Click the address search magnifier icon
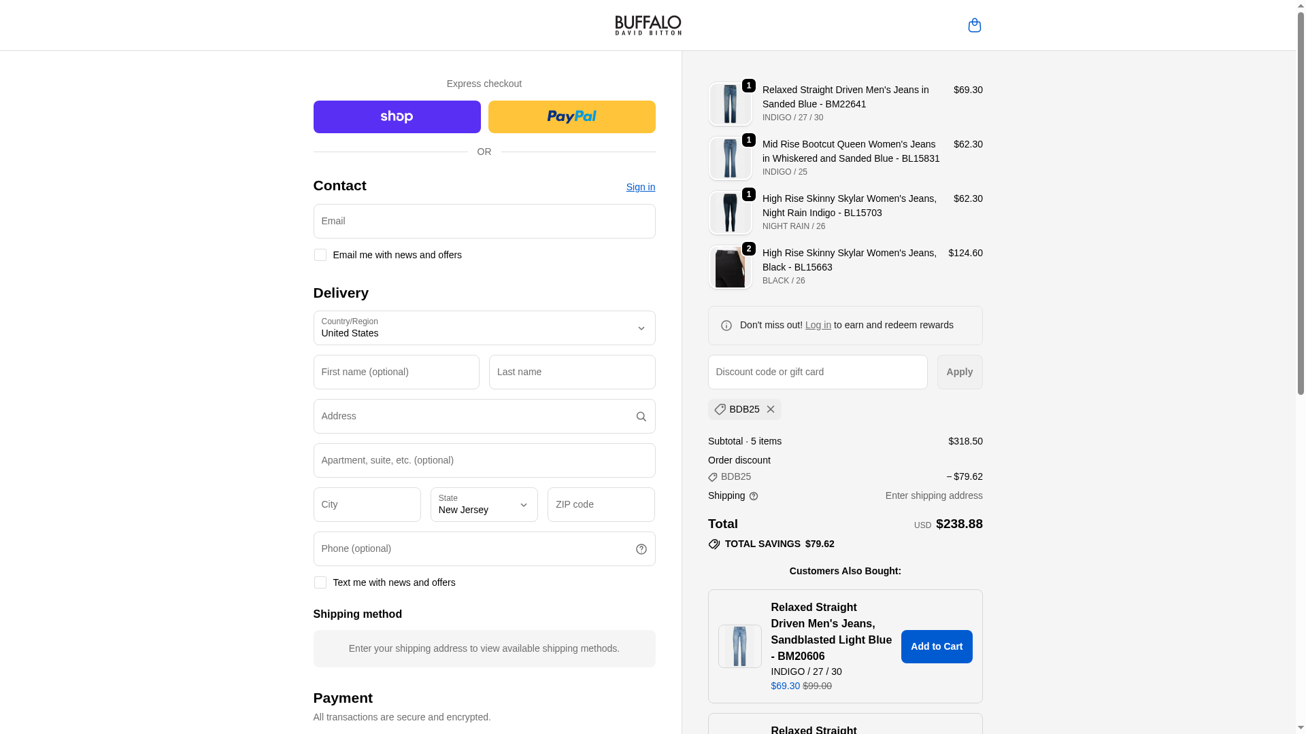Viewport: 1306px width, 734px height. pyautogui.click(x=641, y=417)
